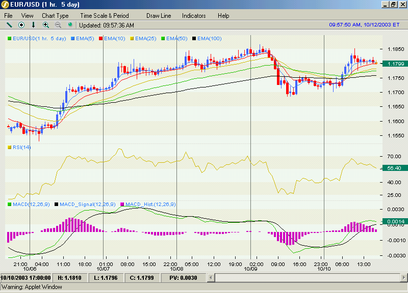Click the black EMA(100) legend swatch
The image size is (408, 293).
pyautogui.click(x=194, y=39)
